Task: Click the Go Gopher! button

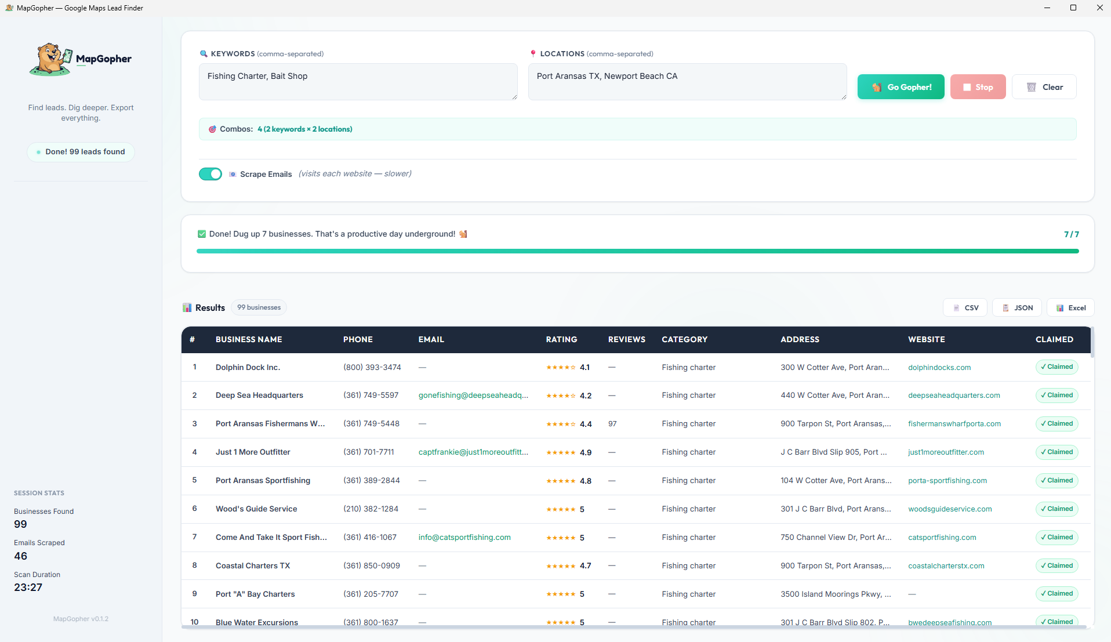Action: [901, 87]
